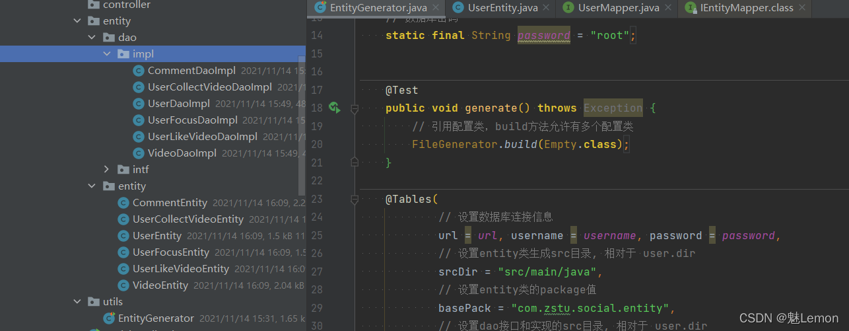The width and height of the screenshot is (849, 331).
Task: Click the impl folder icon
Action: point(123,54)
